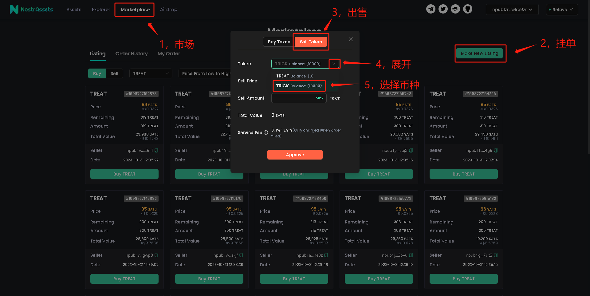Buy TREAT from listing #1698727128466
This screenshot has height=296, width=590.
(x=294, y=279)
